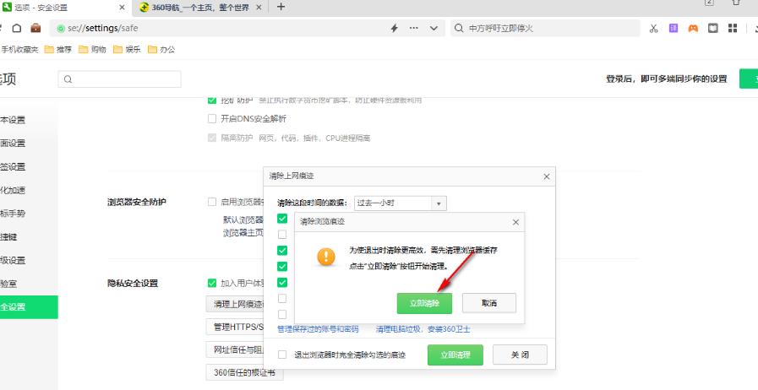Open the browser home page icon
Viewport: 758px width, 390px height.
click(x=17, y=28)
